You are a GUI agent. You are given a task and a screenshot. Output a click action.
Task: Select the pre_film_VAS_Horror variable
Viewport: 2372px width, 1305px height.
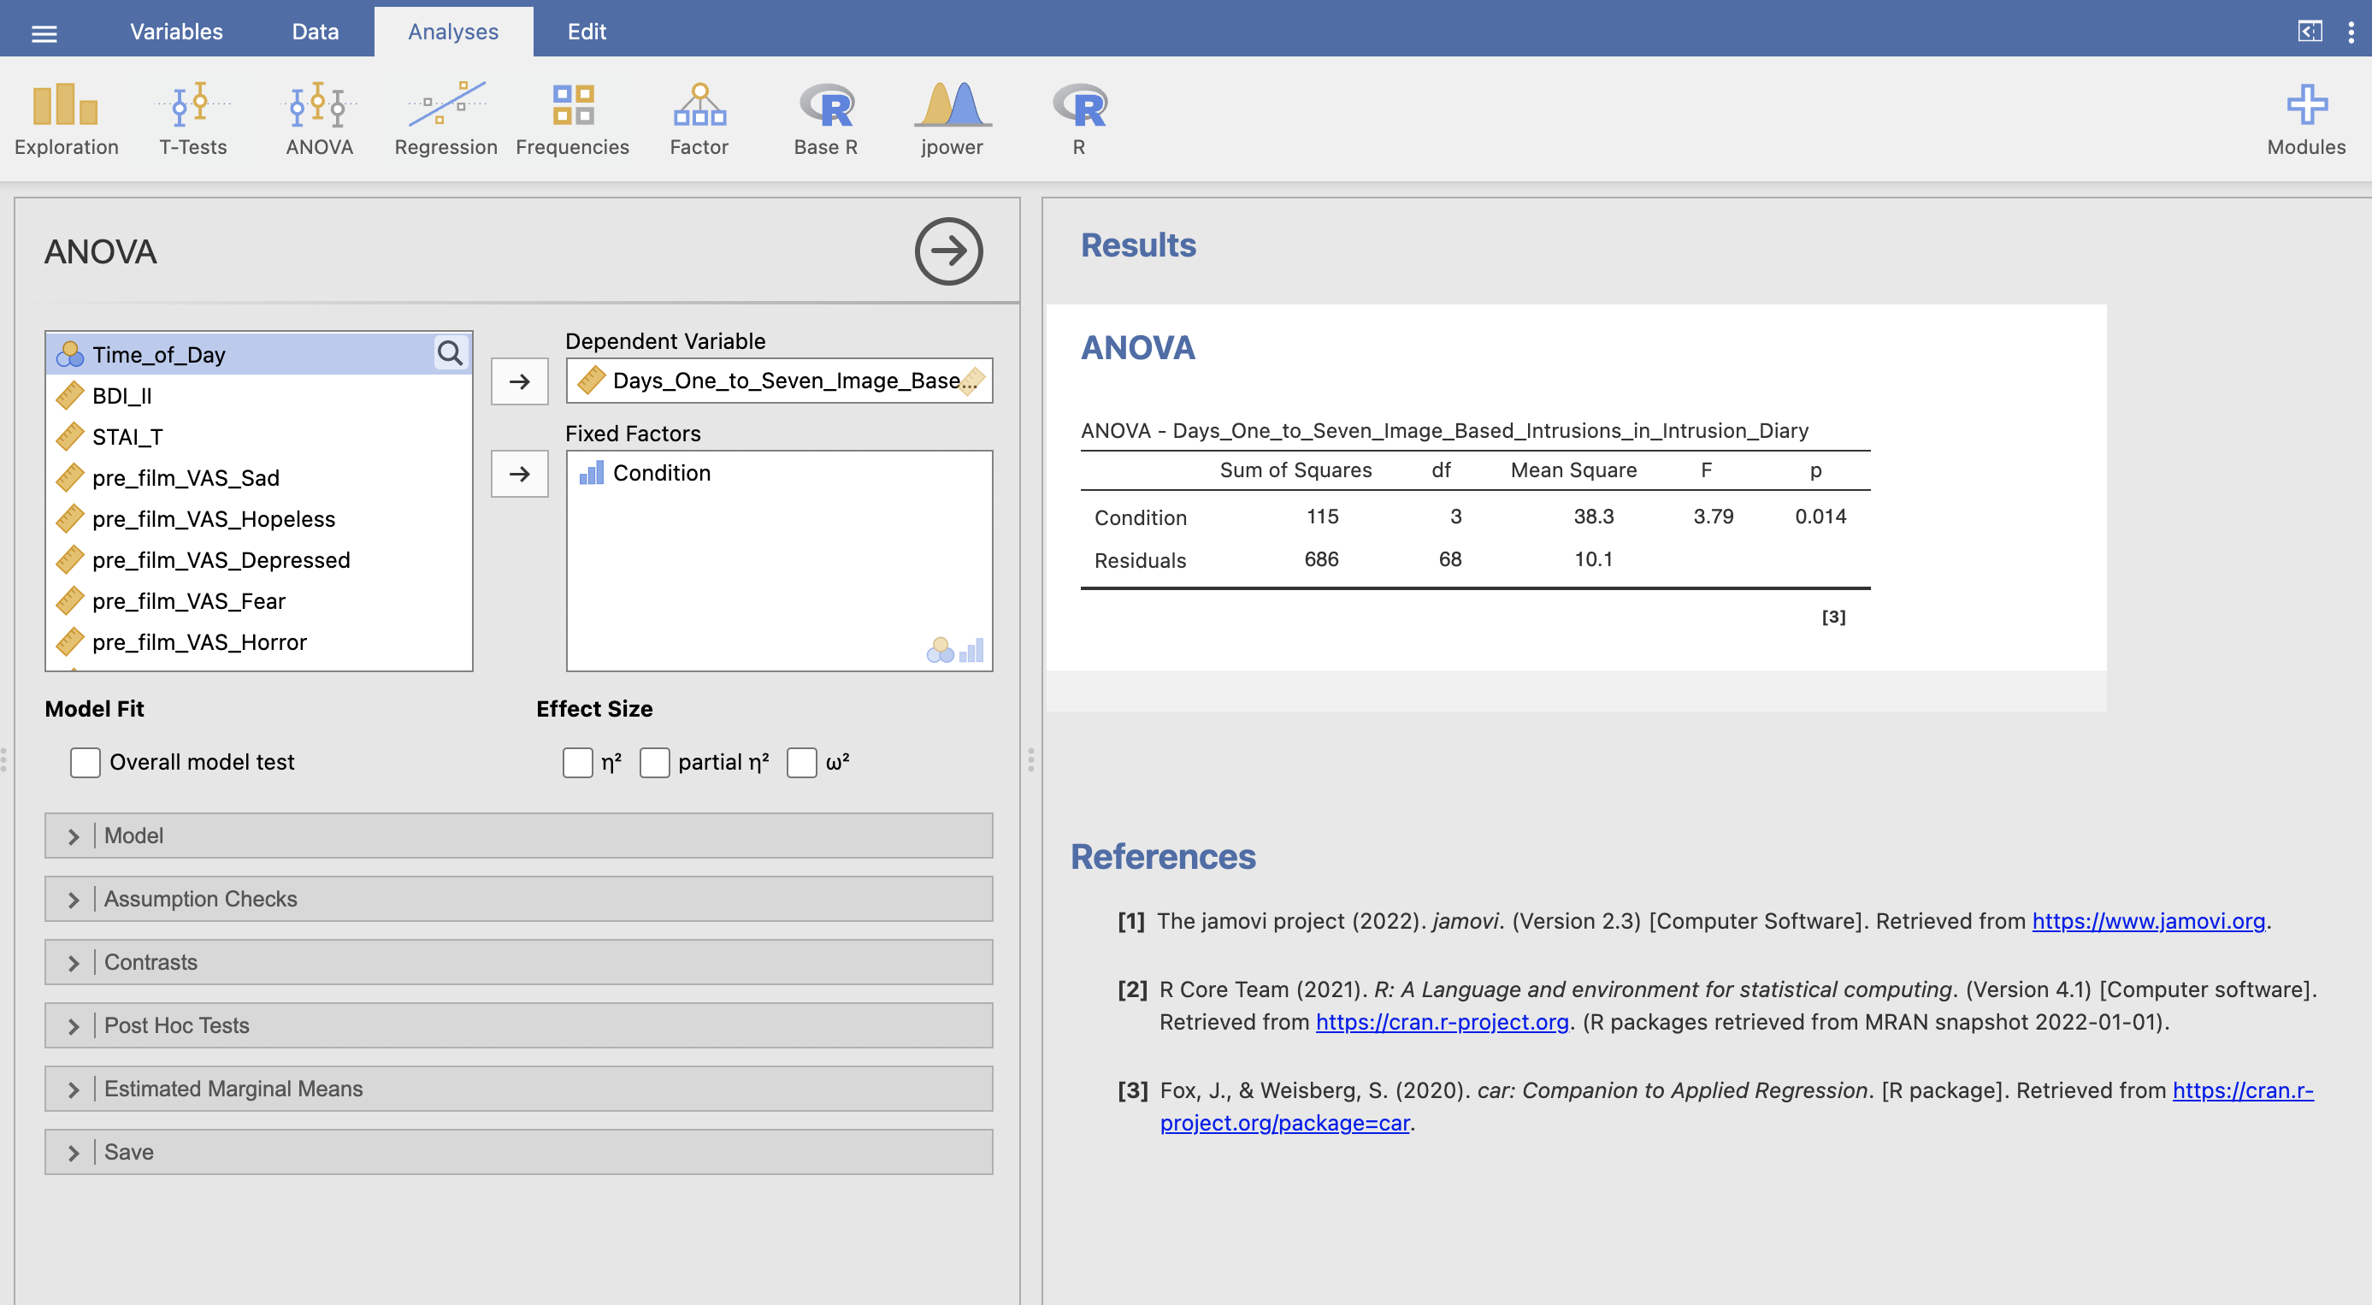[258, 642]
